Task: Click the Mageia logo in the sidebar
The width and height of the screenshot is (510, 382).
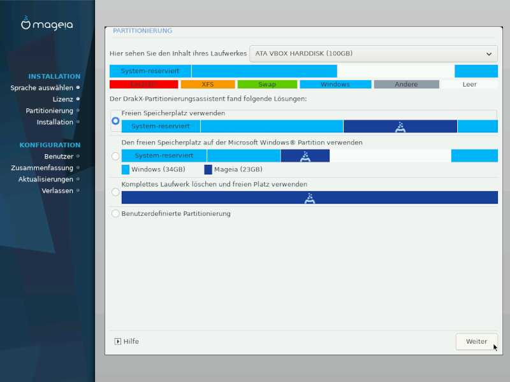Action: [x=47, y=25]
